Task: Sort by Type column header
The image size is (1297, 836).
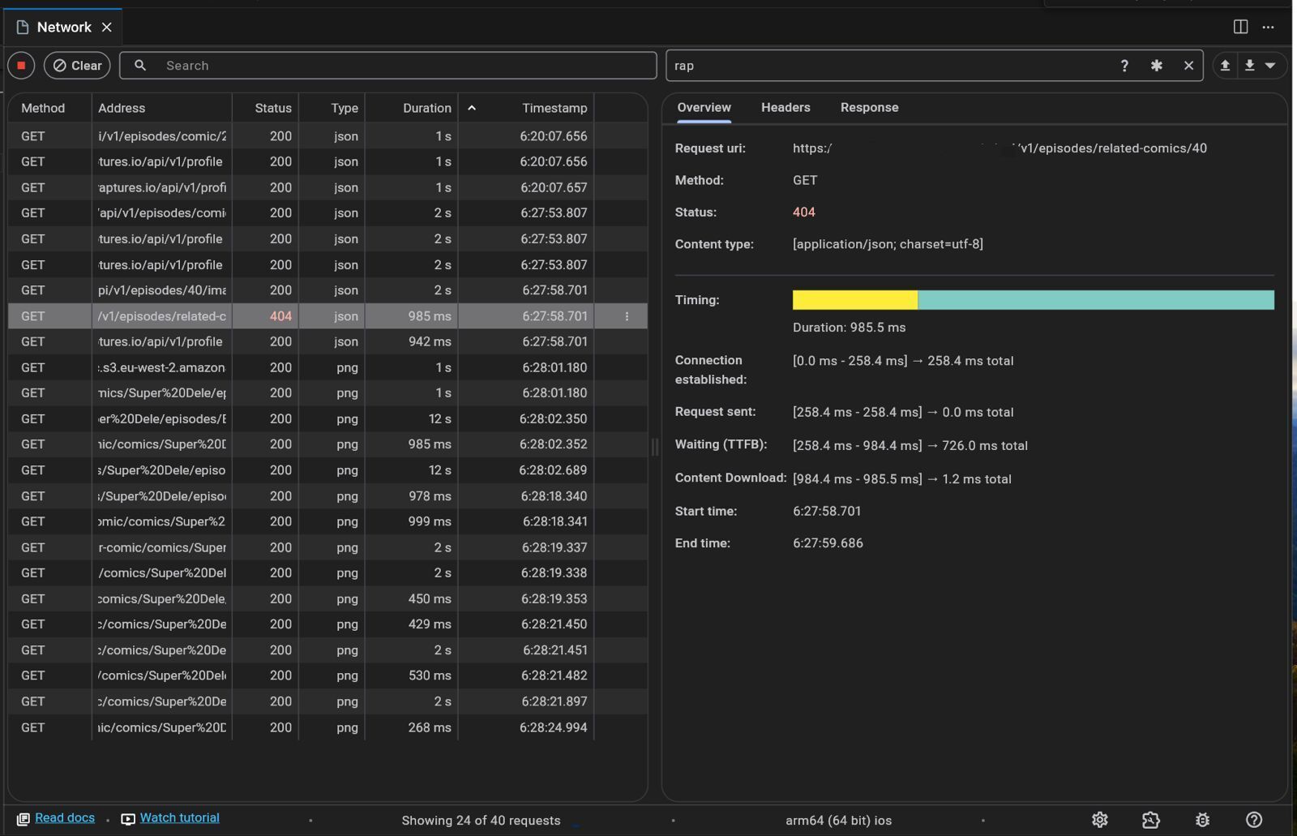Action: (332, 108)
